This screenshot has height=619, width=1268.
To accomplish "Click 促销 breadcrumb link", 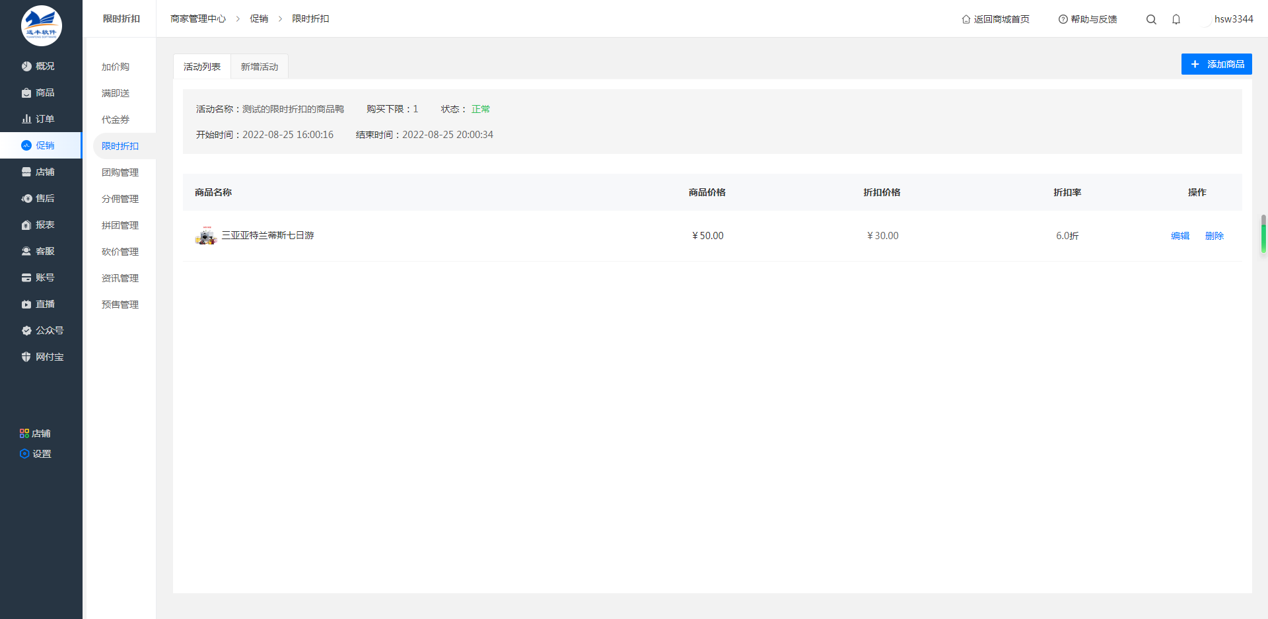I will (x=259, y=18).
